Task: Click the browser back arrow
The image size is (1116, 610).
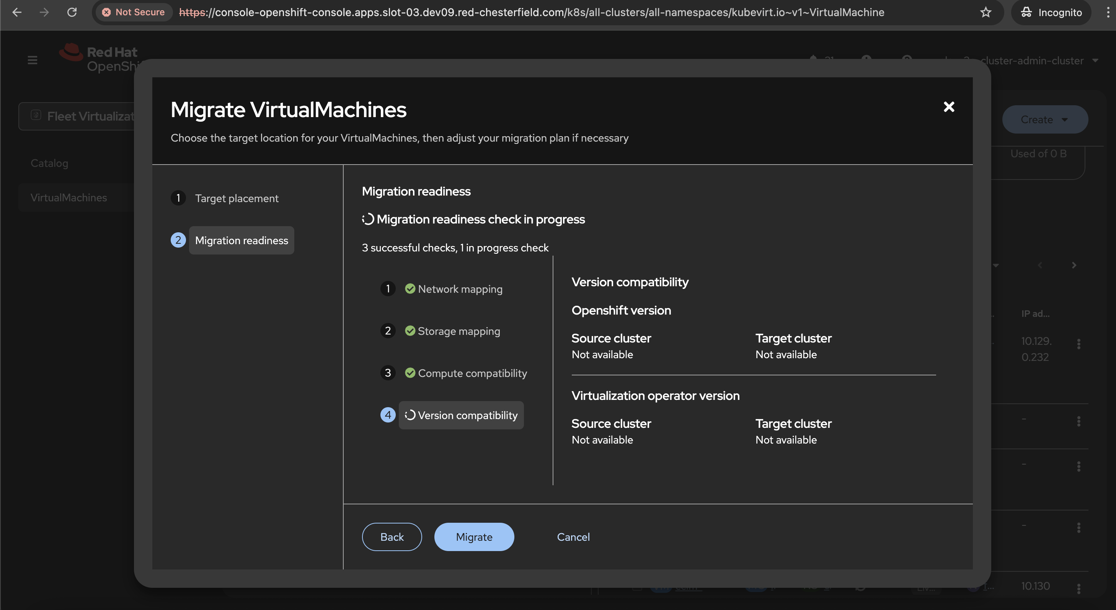Action: click(17, 12)
